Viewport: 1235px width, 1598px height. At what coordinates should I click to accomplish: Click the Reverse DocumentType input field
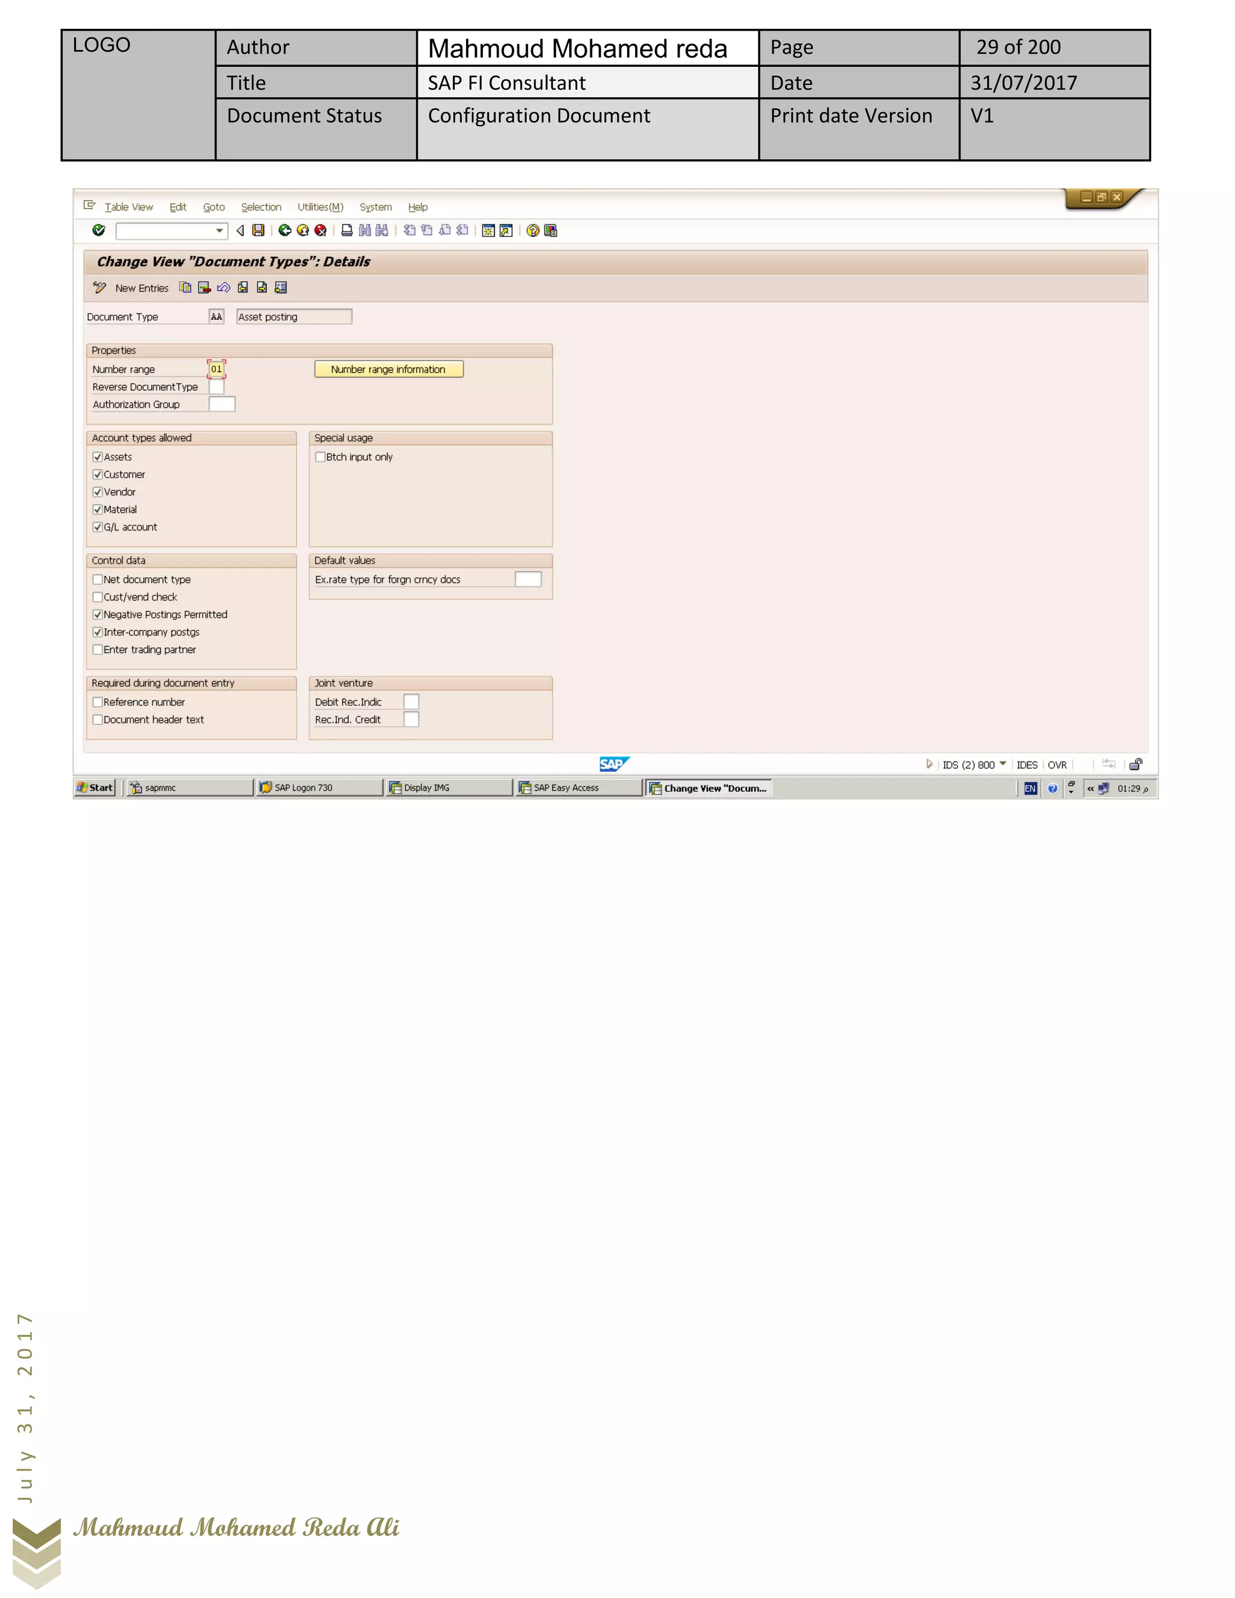(x=216, y=387)
